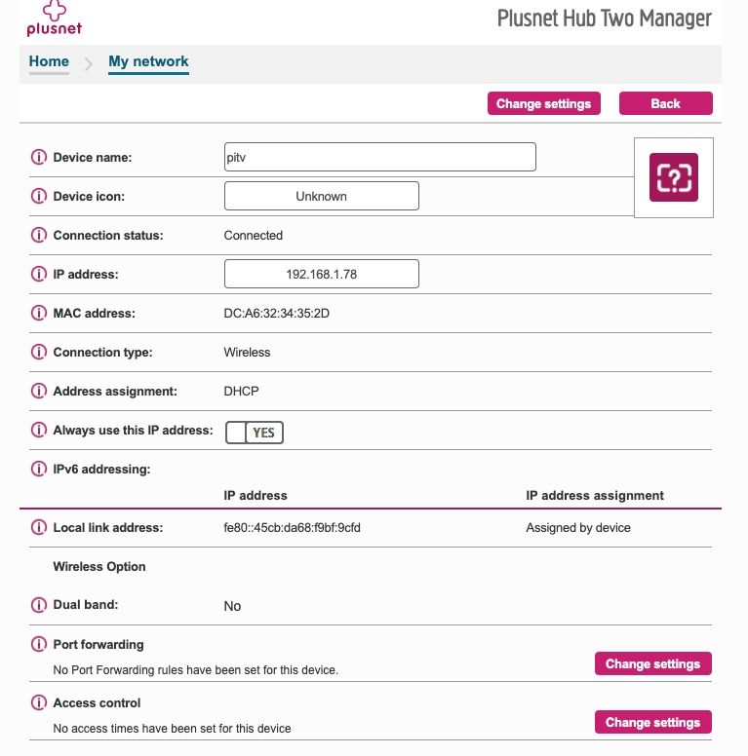
Task: Click info icon beside Device name
Action: point(39,157)
